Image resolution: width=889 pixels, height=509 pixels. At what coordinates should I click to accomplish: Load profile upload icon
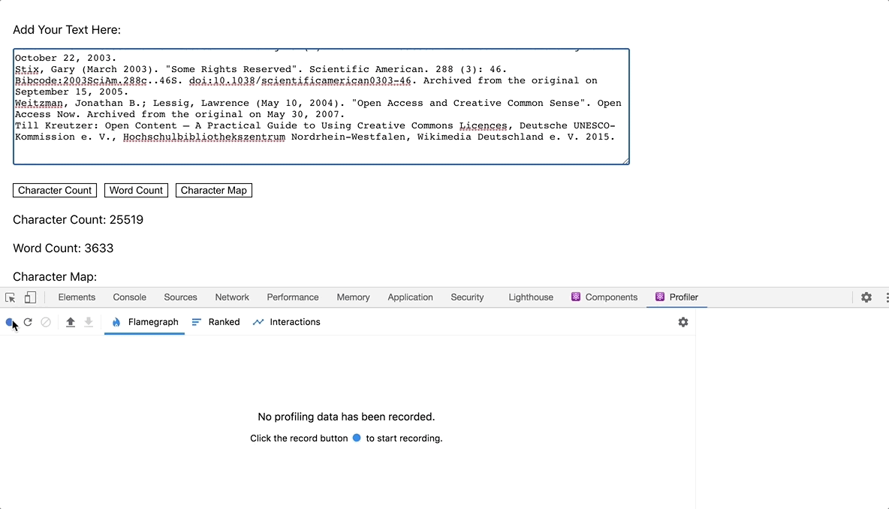(71, 322)
